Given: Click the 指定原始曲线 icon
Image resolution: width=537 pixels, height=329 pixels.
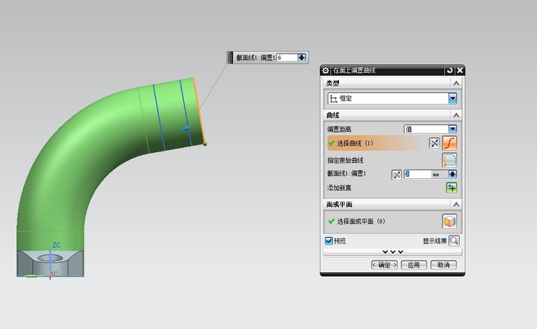Looking at the screenshot, I should point(450,160).
